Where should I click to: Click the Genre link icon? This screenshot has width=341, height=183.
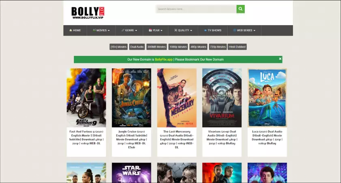pyautogui.click(x=123, y=30)
